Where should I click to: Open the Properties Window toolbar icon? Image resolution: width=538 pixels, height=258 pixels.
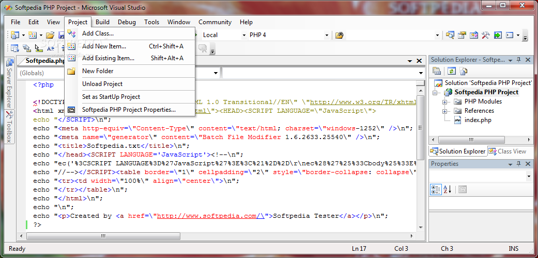point(462,35)
